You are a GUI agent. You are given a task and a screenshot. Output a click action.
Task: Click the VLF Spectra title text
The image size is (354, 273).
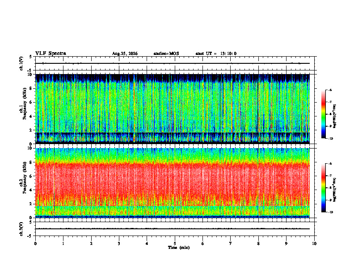(51, 54)
